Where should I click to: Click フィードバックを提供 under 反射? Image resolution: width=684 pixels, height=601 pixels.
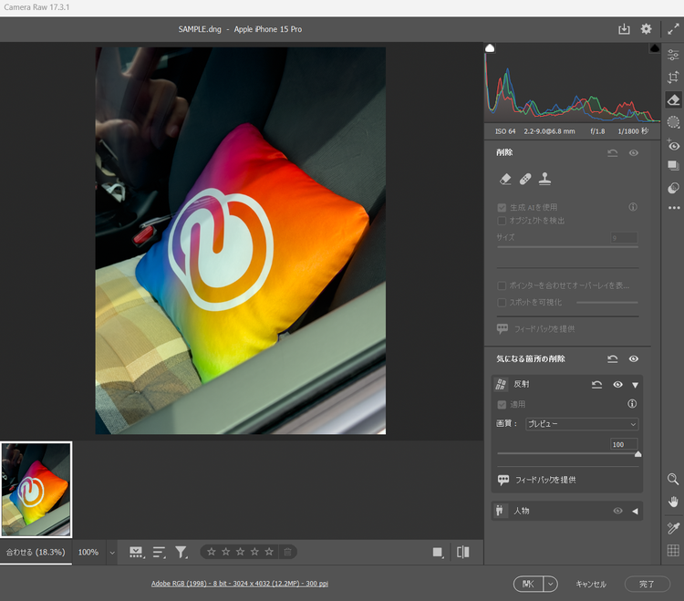[x=545, y=480]
